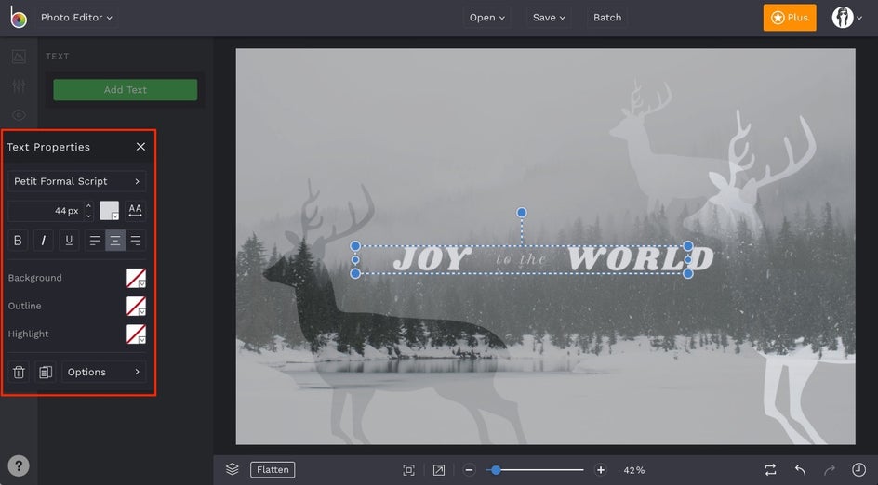Click the orange Plus upgrade button

790,18
